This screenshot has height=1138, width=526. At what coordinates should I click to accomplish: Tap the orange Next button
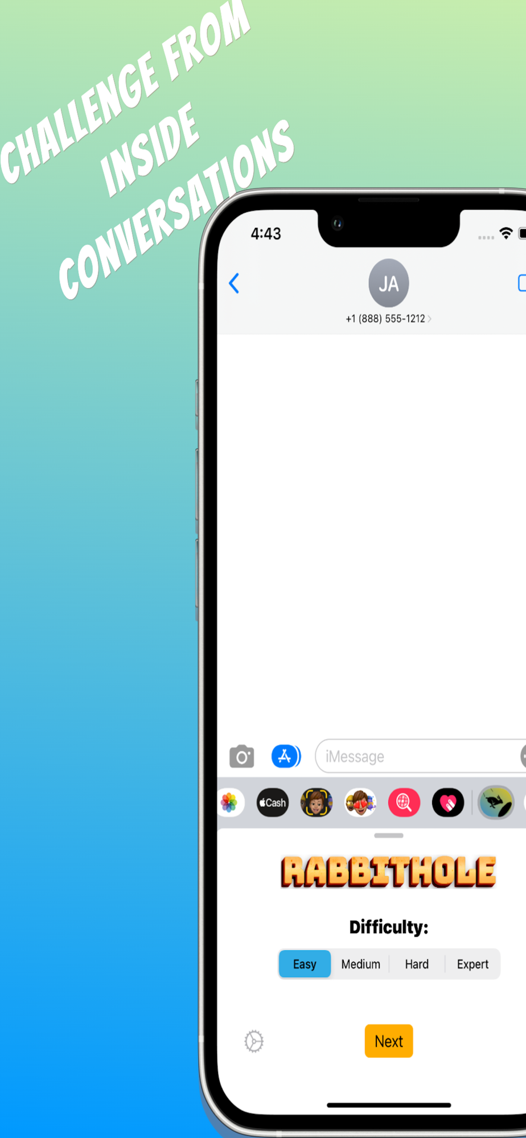coord(389,1041)
